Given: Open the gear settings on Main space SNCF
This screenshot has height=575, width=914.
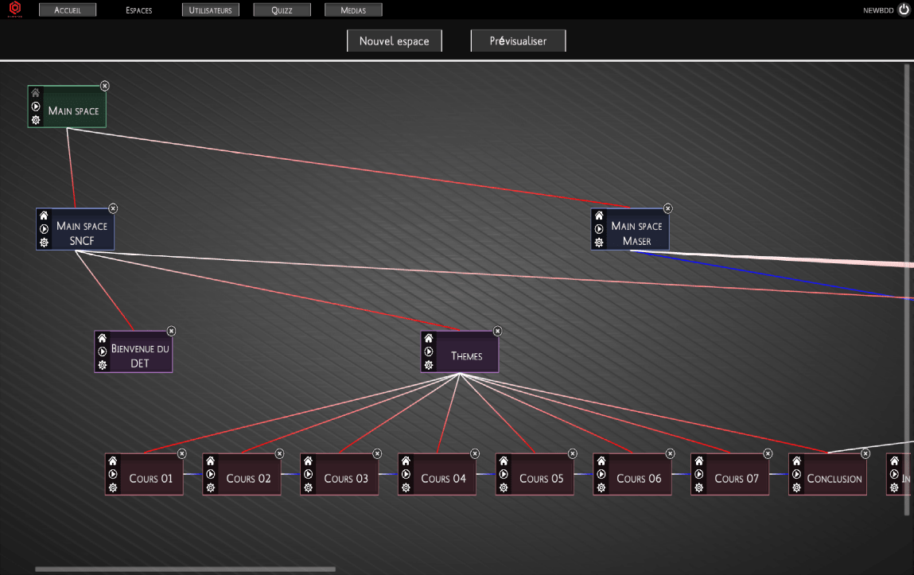Looking at the screenshot, I should click(43, 243).
